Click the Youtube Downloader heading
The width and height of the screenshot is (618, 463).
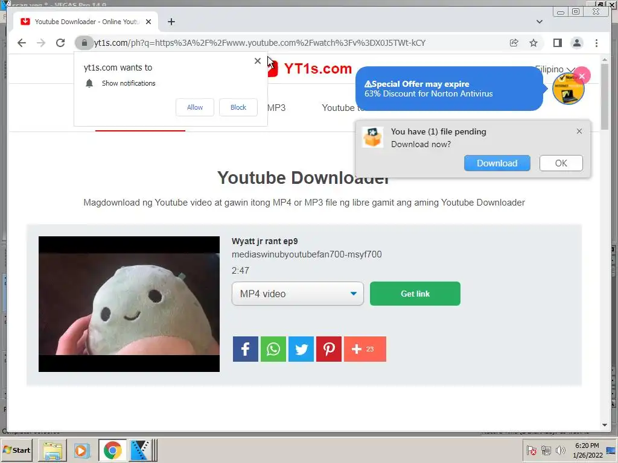pyautogui.click(x=304, y=178)
